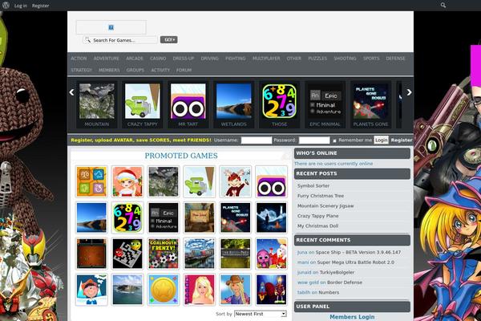The image size is (481, 321).
Task: Open night moon silhouette game icon
Action: [x=272, y=217]
